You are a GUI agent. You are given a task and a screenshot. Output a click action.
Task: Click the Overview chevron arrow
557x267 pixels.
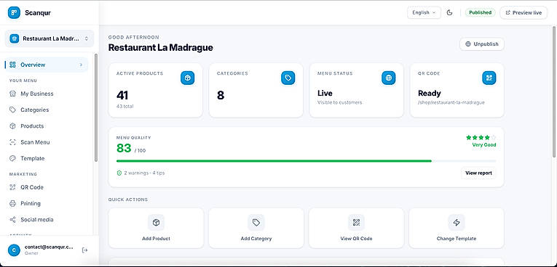[81, 65]
